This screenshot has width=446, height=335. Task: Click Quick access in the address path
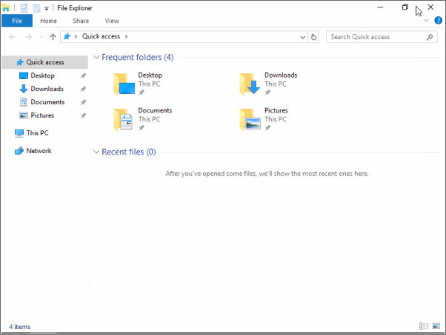click(101, 36)
